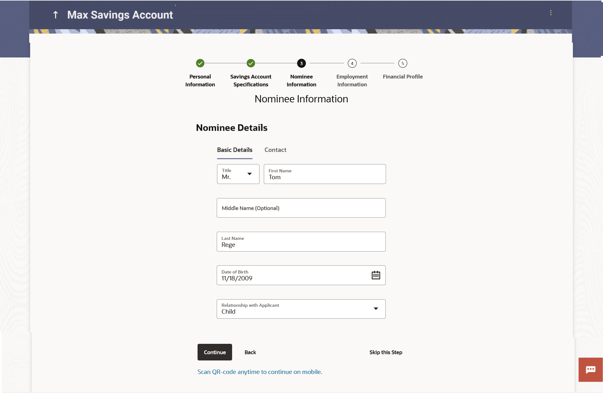Select step 5 Financial Profile circle
The height and width of the screenshot is (395, 603).
(402, 63)
